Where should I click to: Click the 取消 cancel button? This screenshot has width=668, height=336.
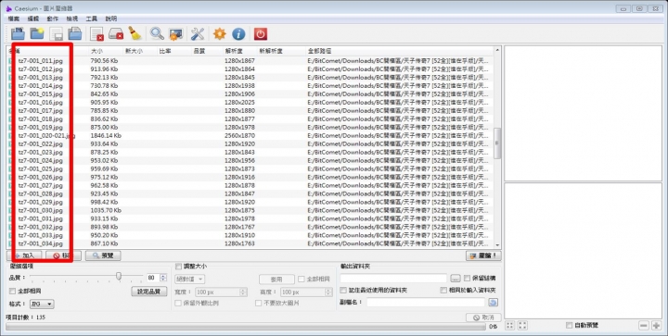pos(483,317)
